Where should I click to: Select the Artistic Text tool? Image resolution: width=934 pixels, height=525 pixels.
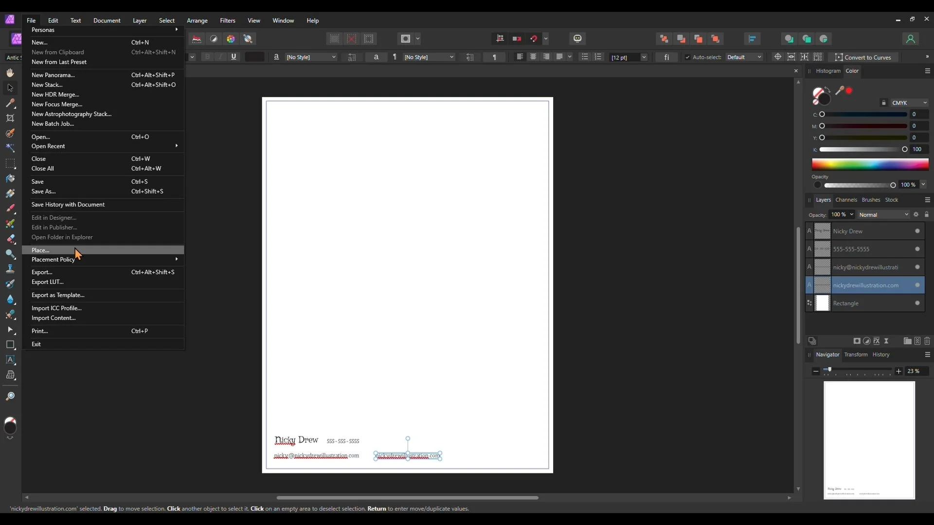tap(10, 360)
